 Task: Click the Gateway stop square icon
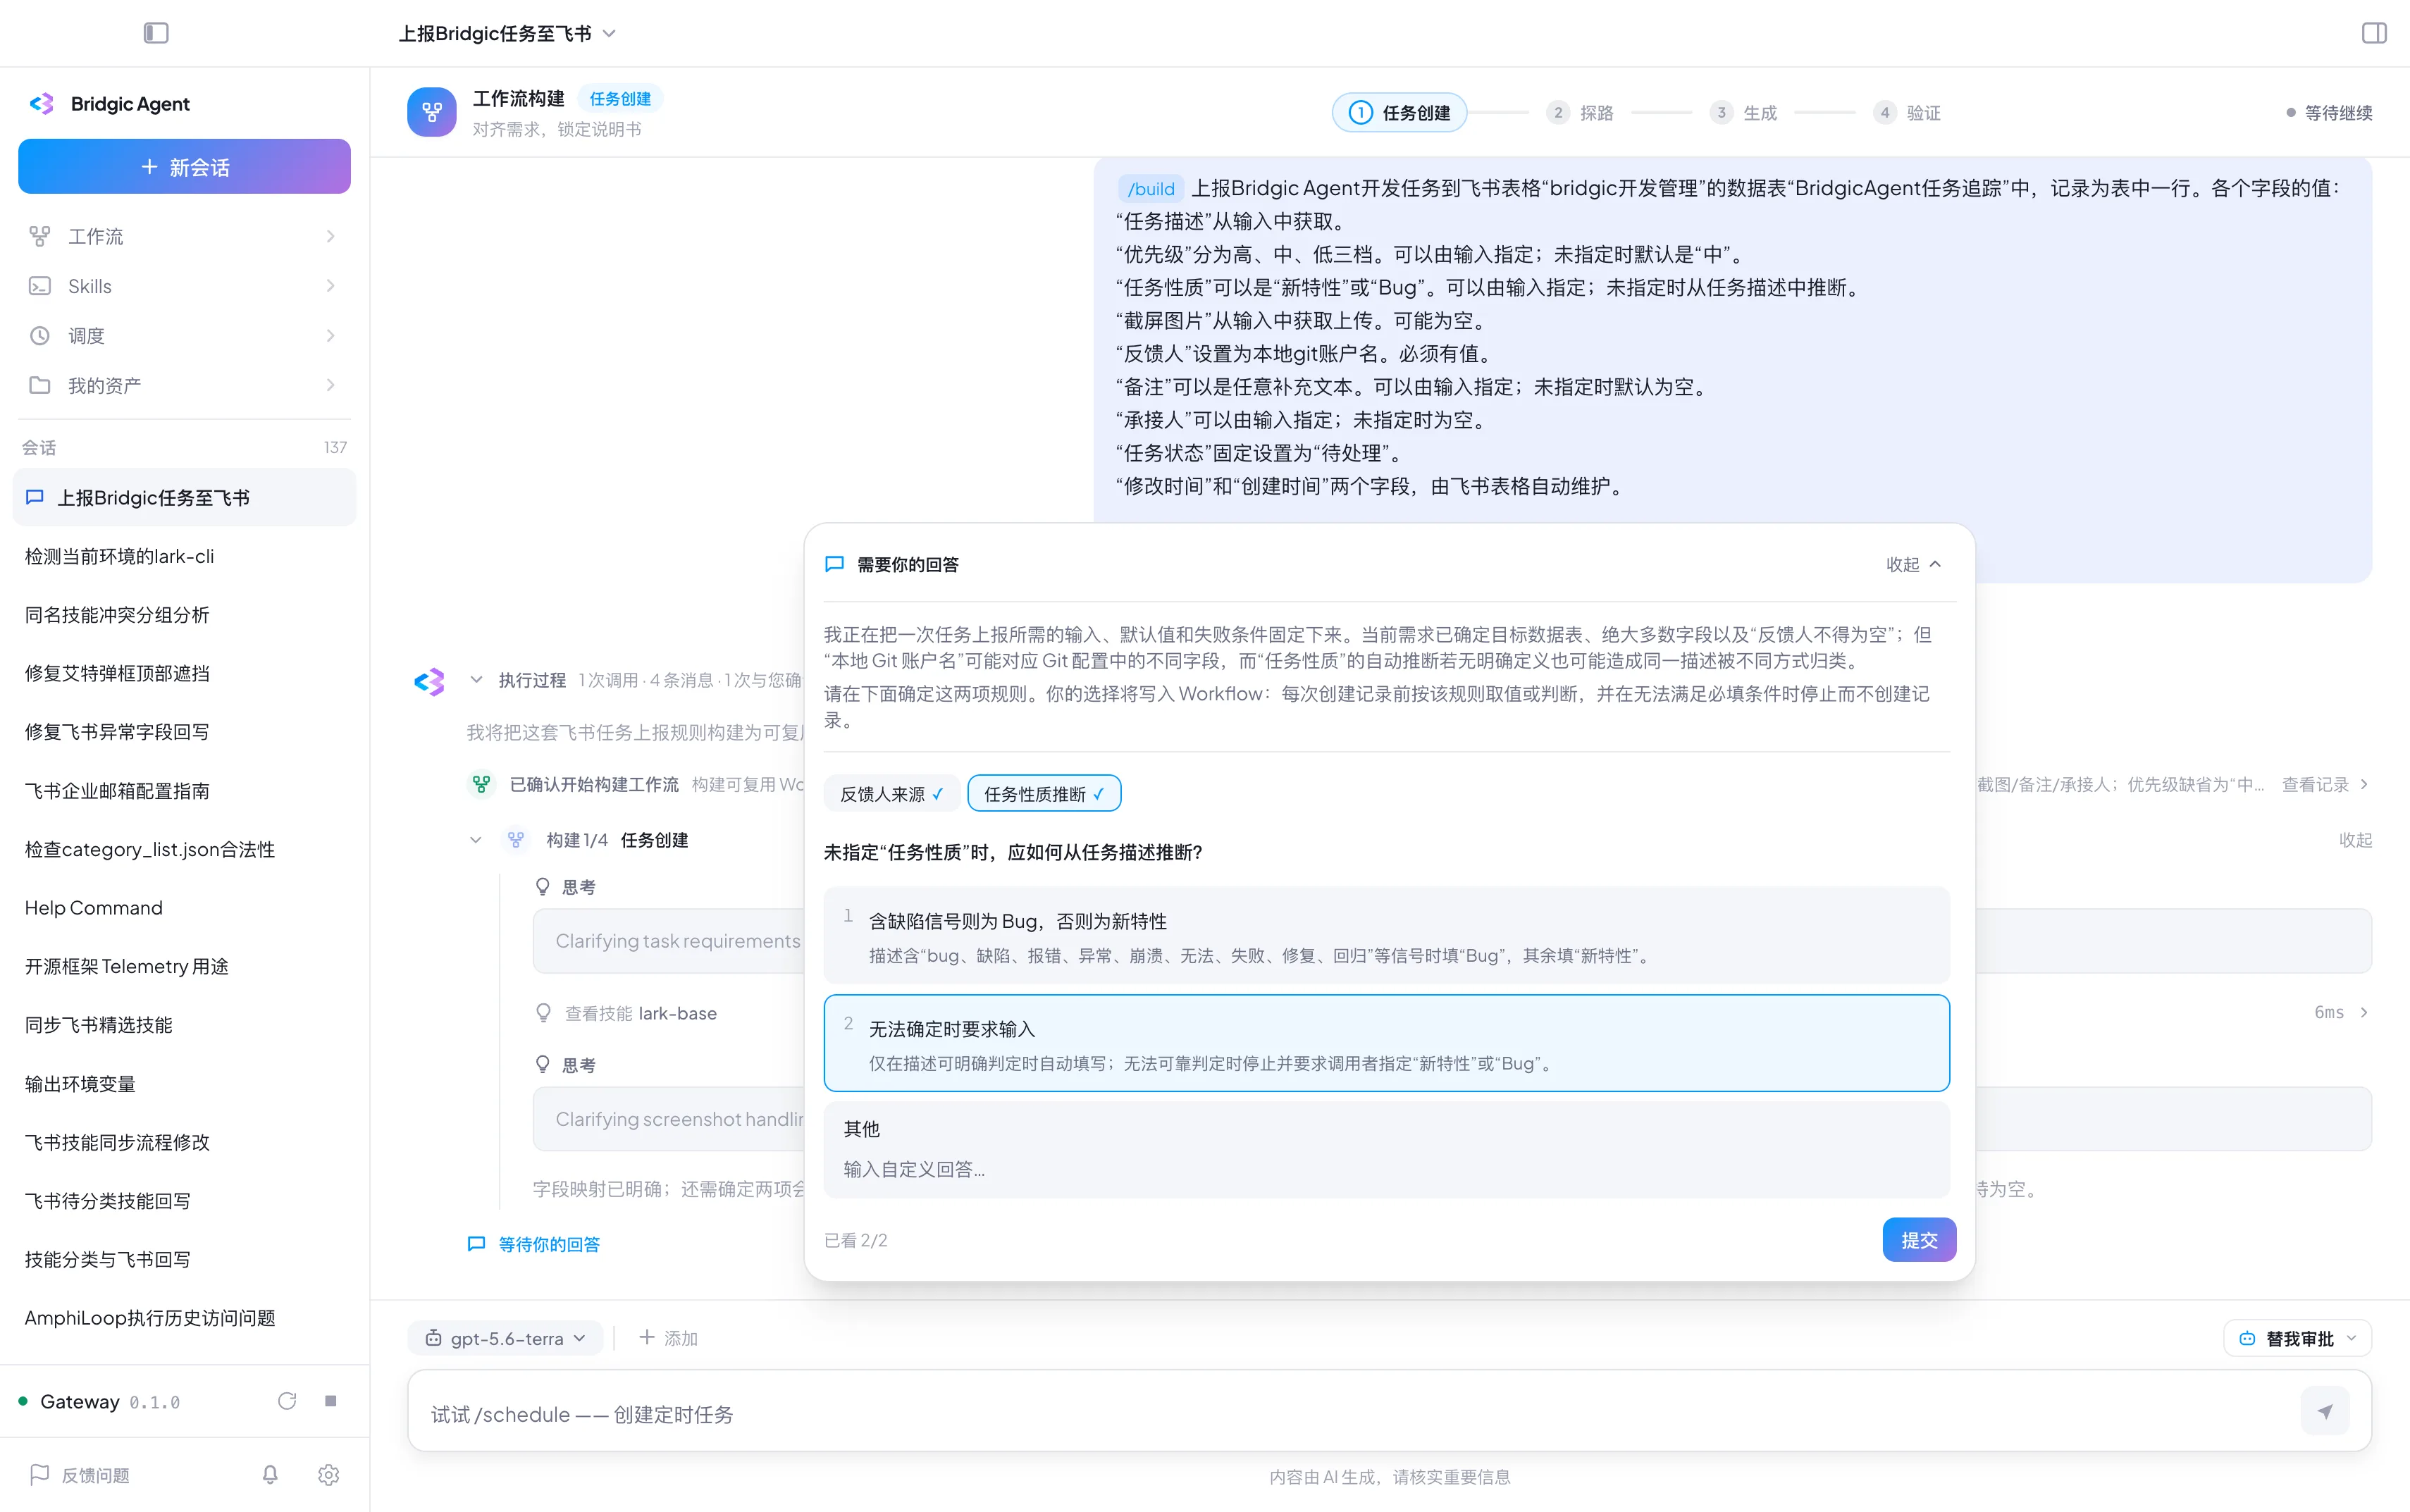coord(331,1401)
